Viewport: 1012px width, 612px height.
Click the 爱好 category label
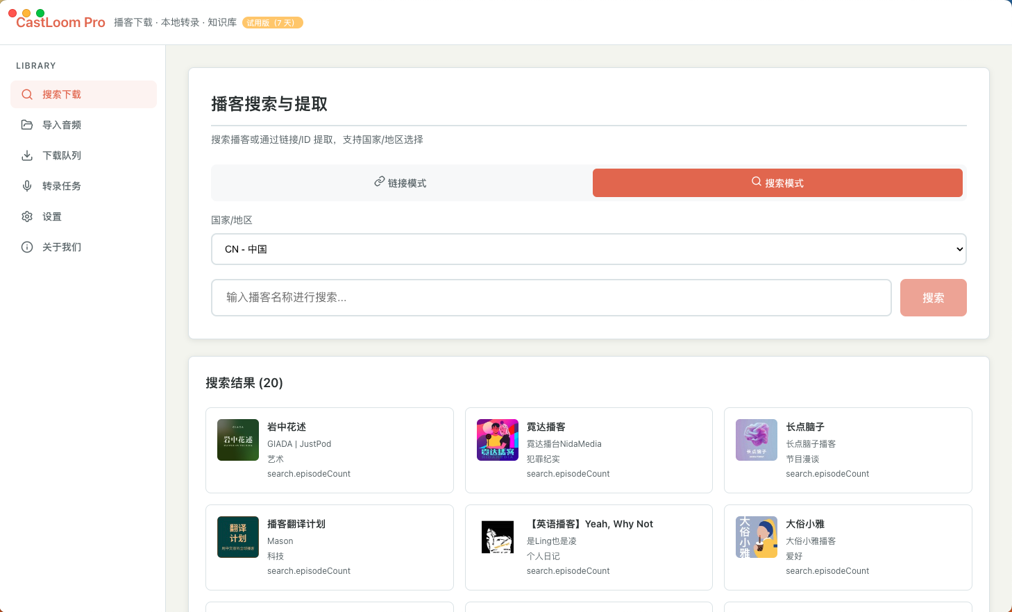point(794,556)
